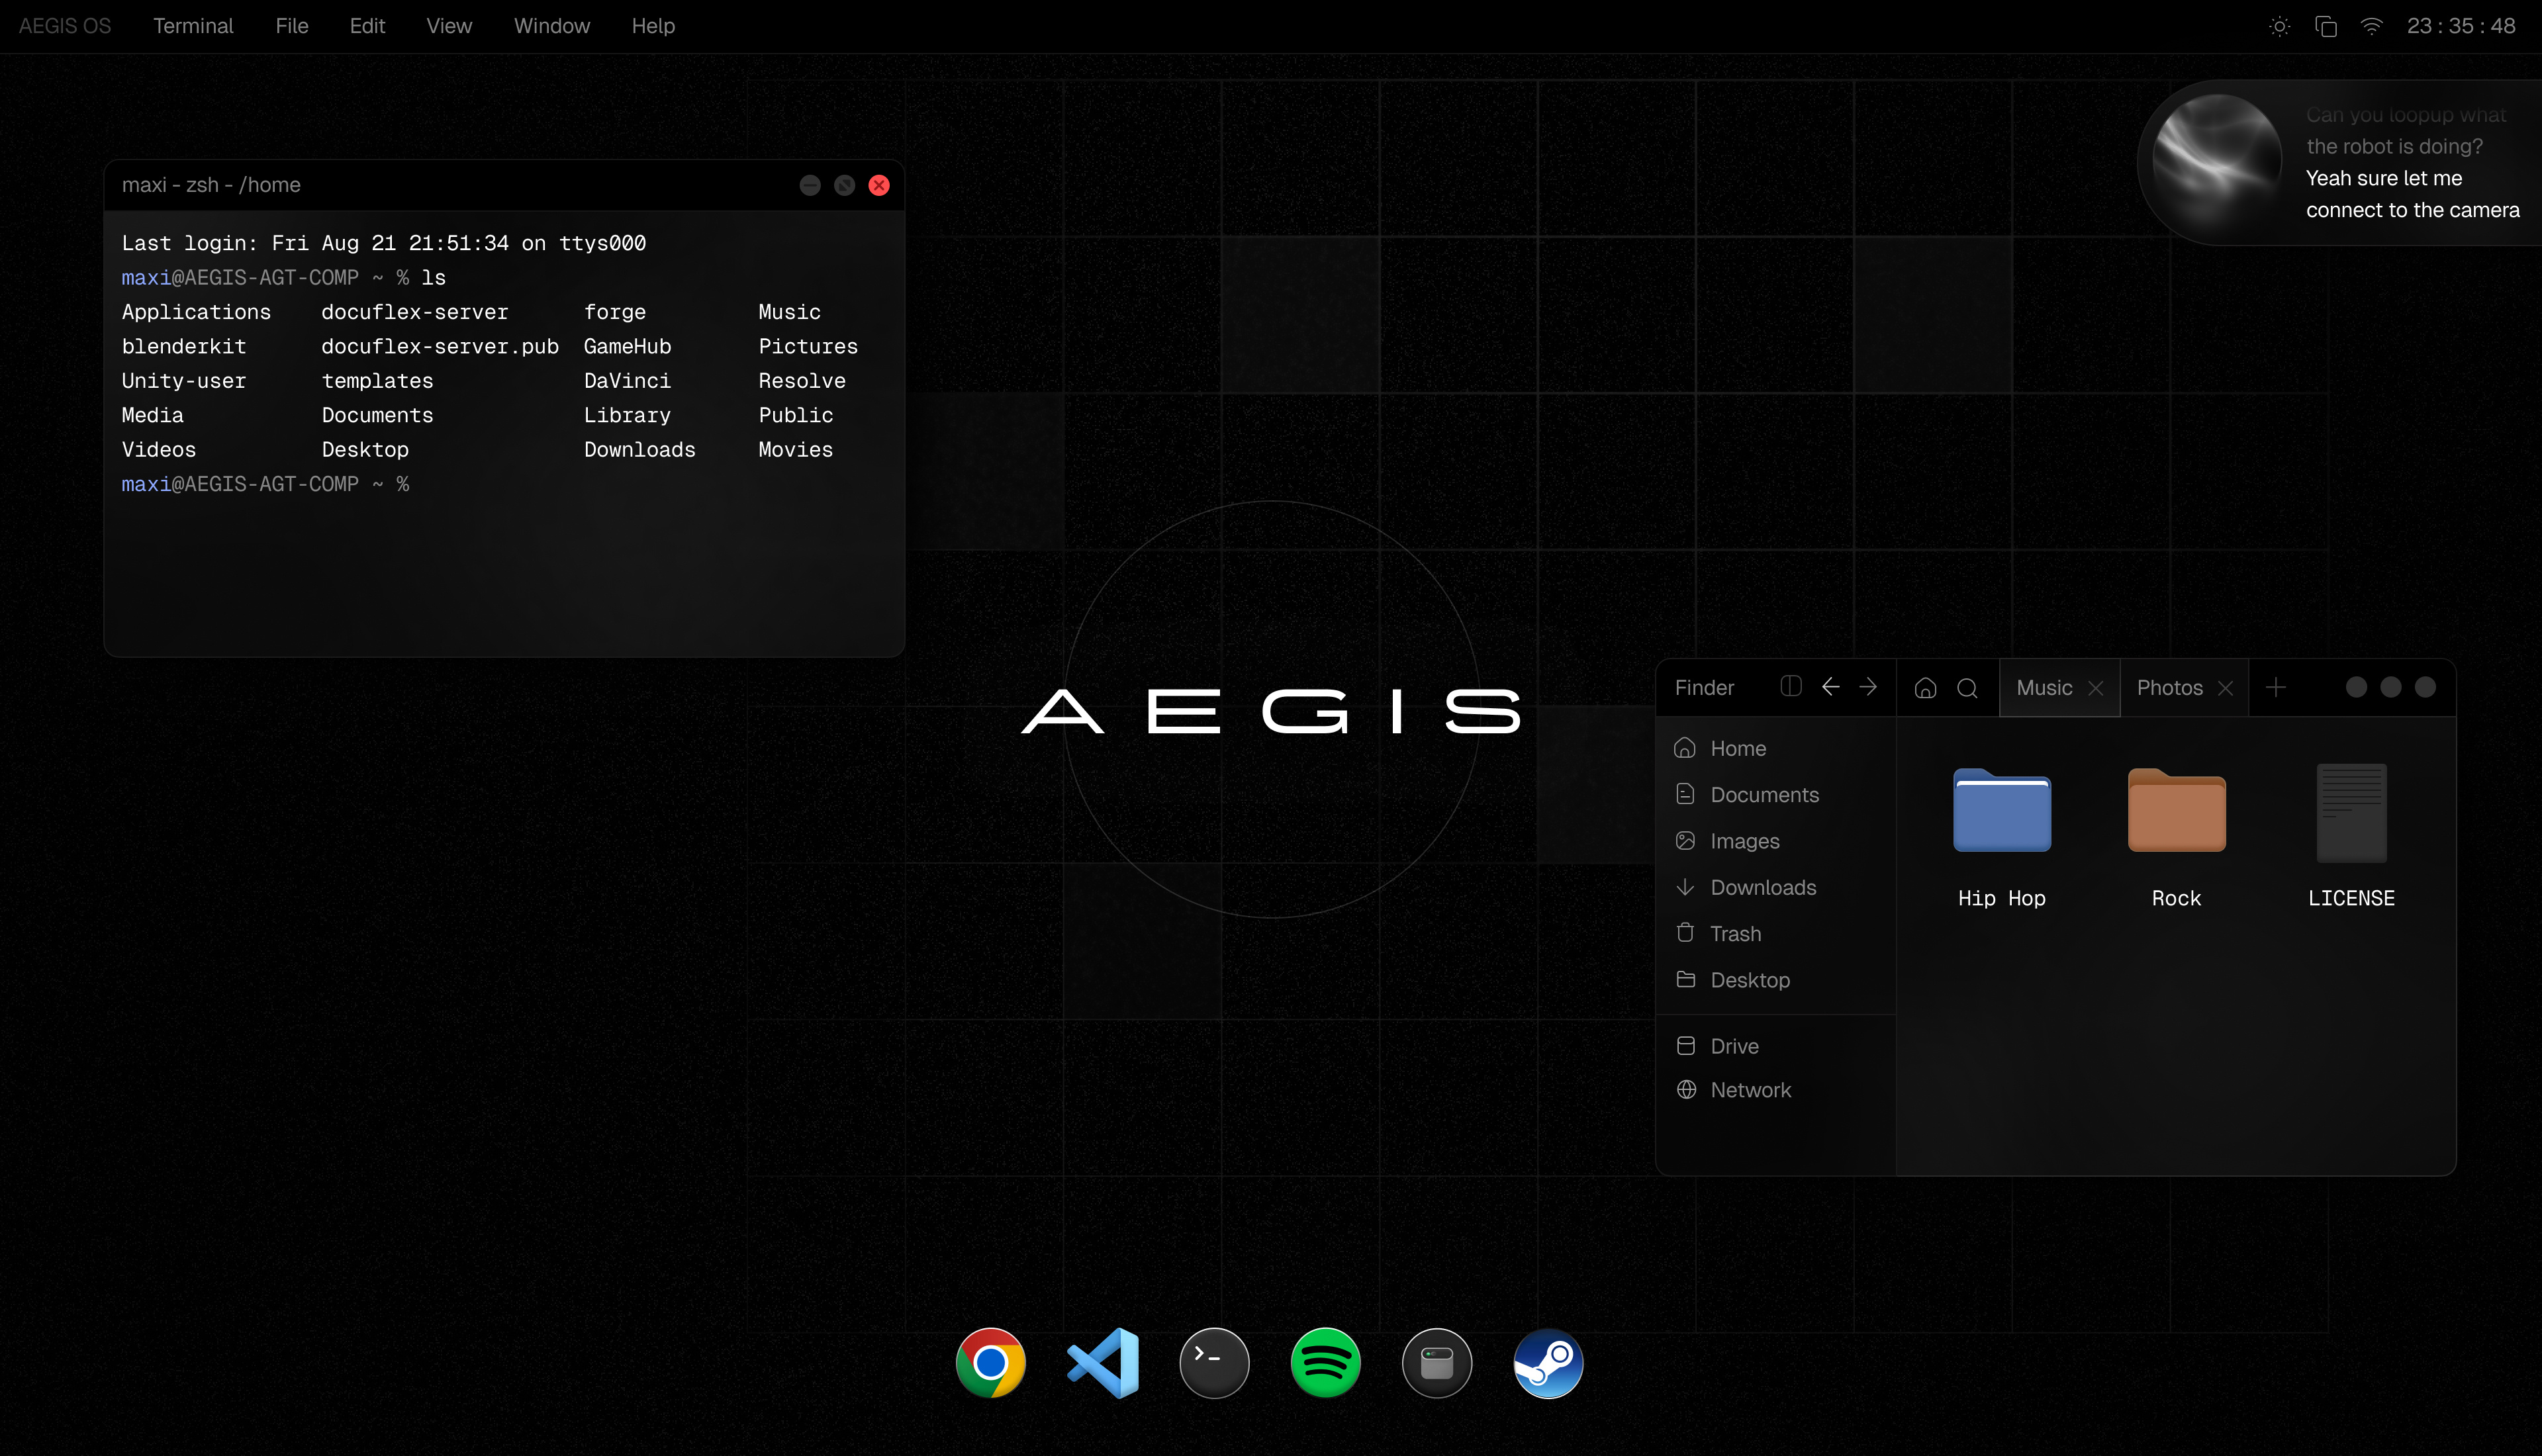Go back with Finder's left arrow

pyautogui.click(x=1830, y=686)
